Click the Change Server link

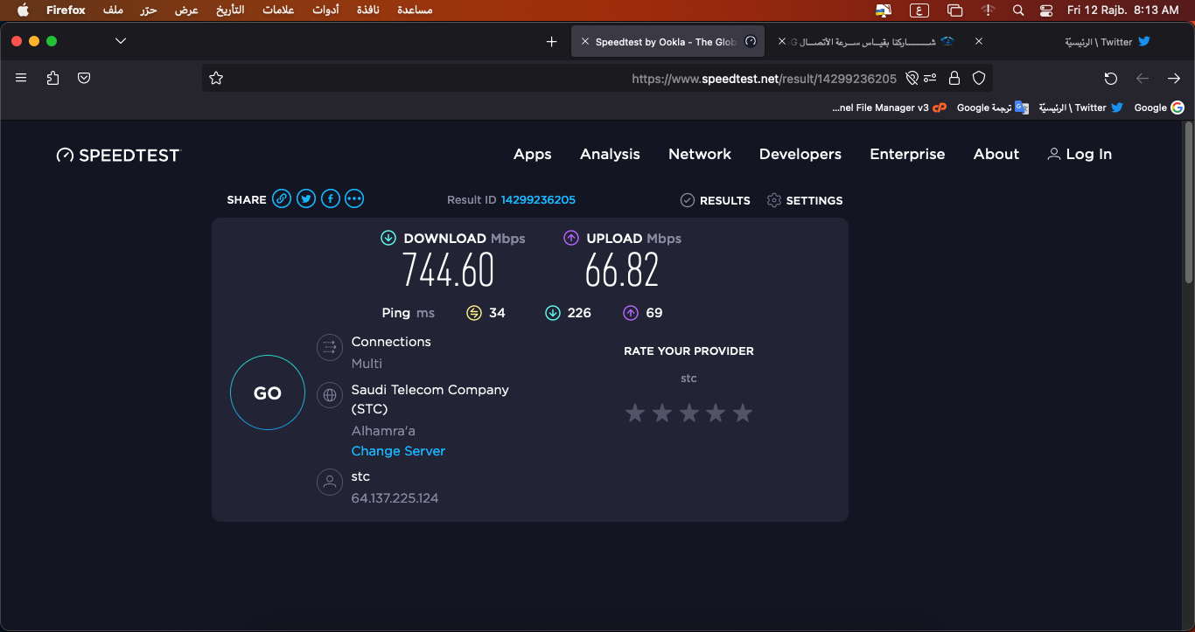point(398,451)
